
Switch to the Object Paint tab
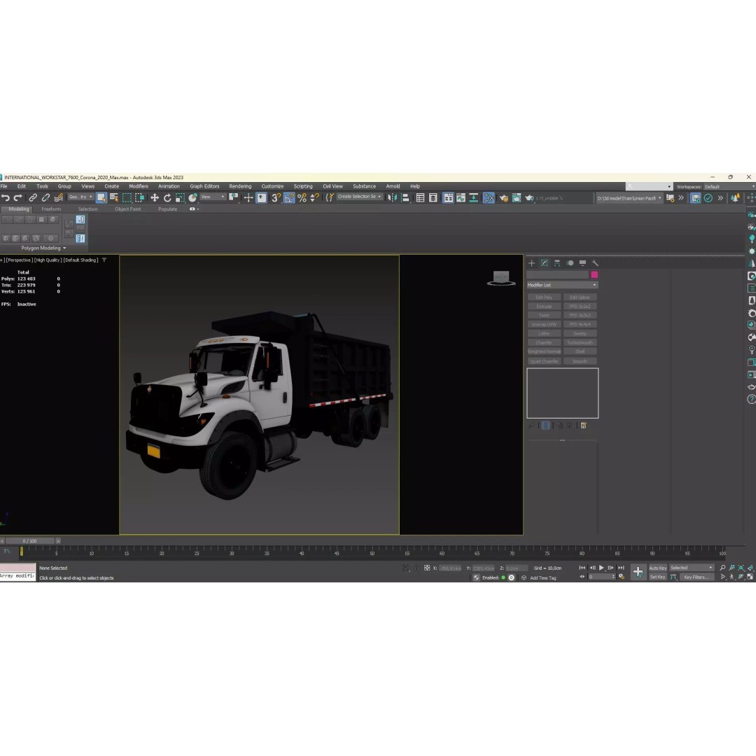128,209
